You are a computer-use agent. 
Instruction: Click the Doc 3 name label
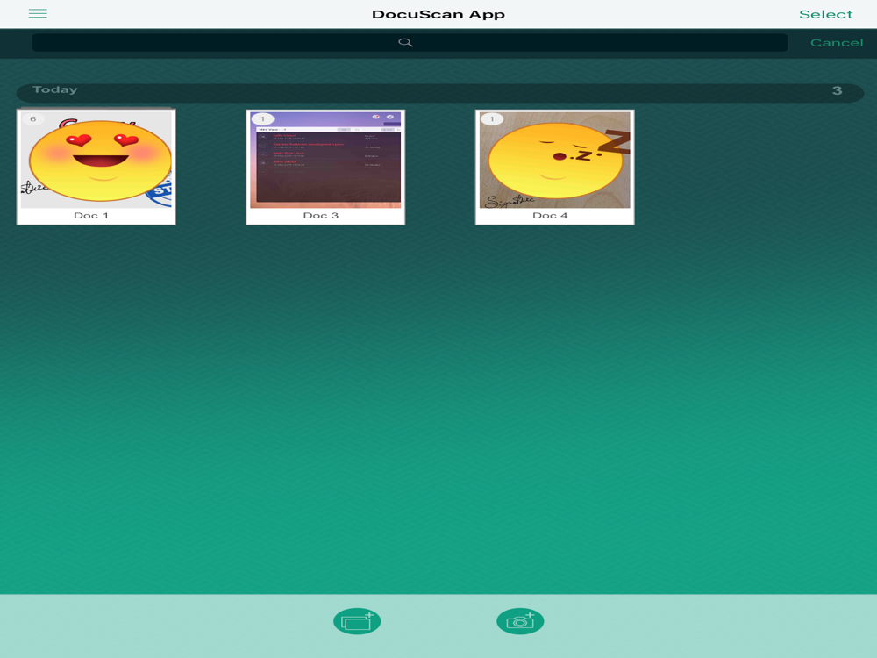point(320,216)
